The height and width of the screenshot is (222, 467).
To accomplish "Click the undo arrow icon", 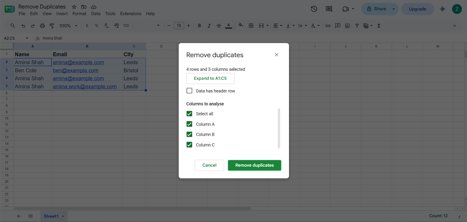I will click(x=23, y=26).
